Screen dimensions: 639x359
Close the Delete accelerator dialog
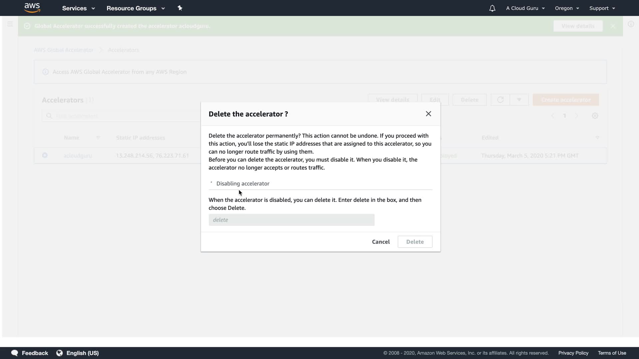click(x=428, y=114)
